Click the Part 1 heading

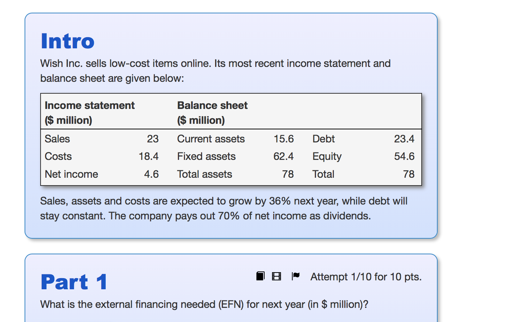[74, 282]
